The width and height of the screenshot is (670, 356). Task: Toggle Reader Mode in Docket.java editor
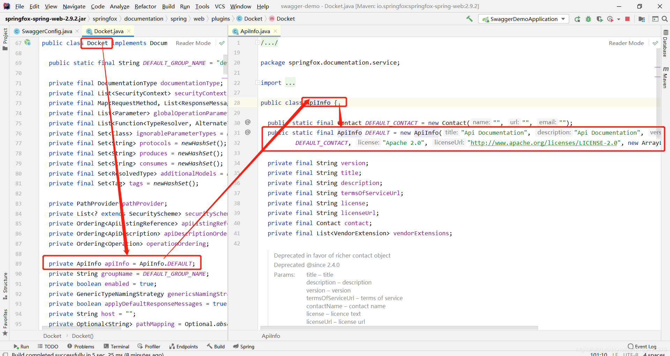[x=193, y=43]
